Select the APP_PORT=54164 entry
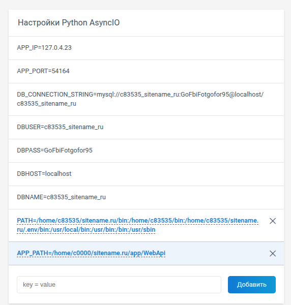Viewport: 291px width, 305px height. (x=146, y=71)
